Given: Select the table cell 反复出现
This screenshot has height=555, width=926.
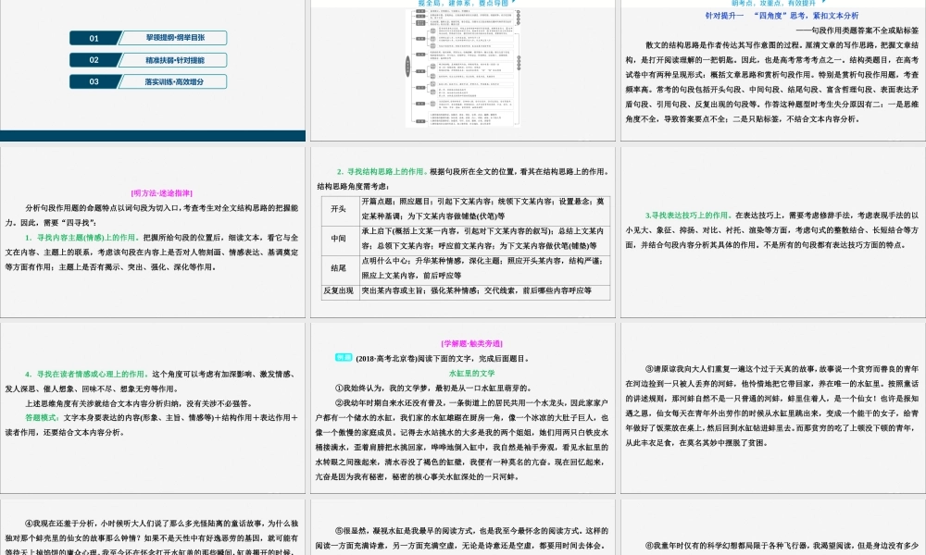Looking at the screenshot, I should [x=340, y=290].
